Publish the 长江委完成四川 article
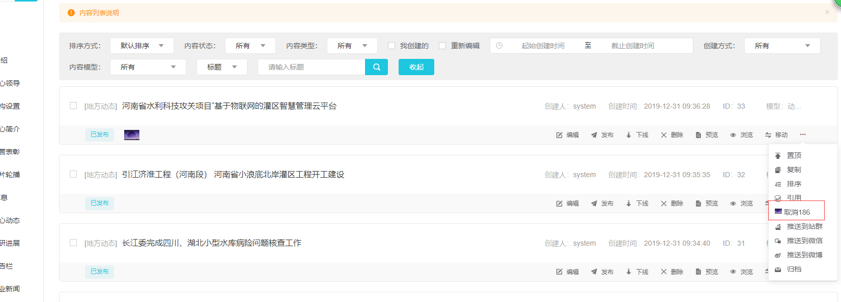The height and width of the screenshot is (302, 841). [x=602, y=272]
